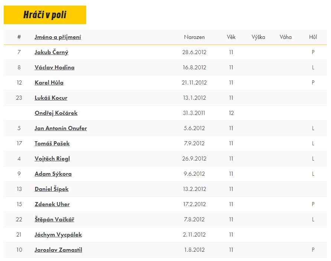
Task: Click the Věk column header
Action: click(x=231, y=37)
